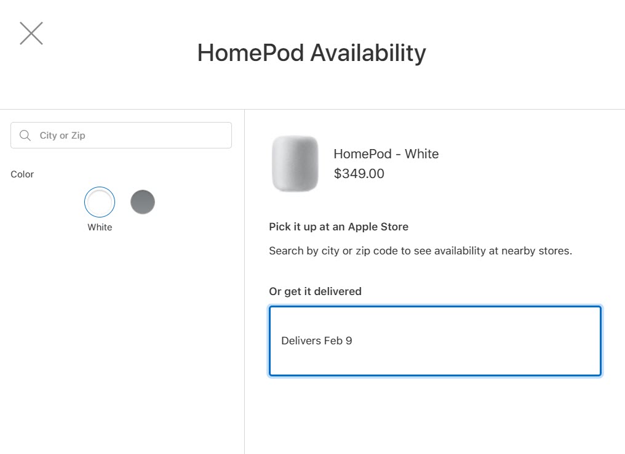The height and width of the screenshot is (454, 625).
Task: Choose the Space Gray color swatch
Action: [x=143, y=202]
